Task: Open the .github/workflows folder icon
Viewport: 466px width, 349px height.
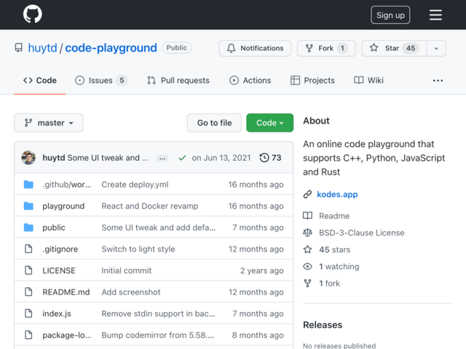Action: (28, 184)
